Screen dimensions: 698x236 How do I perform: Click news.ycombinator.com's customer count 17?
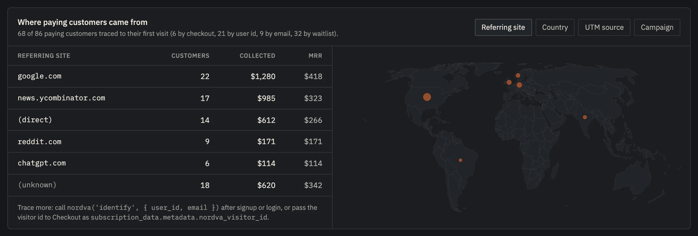point(205,98)
